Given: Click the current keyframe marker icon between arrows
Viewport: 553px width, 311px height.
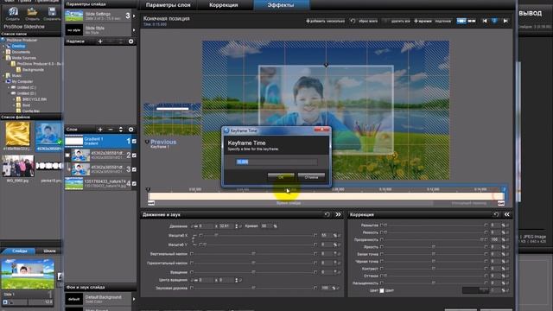Looking at the screenshot, I should (x=495, y=21).
